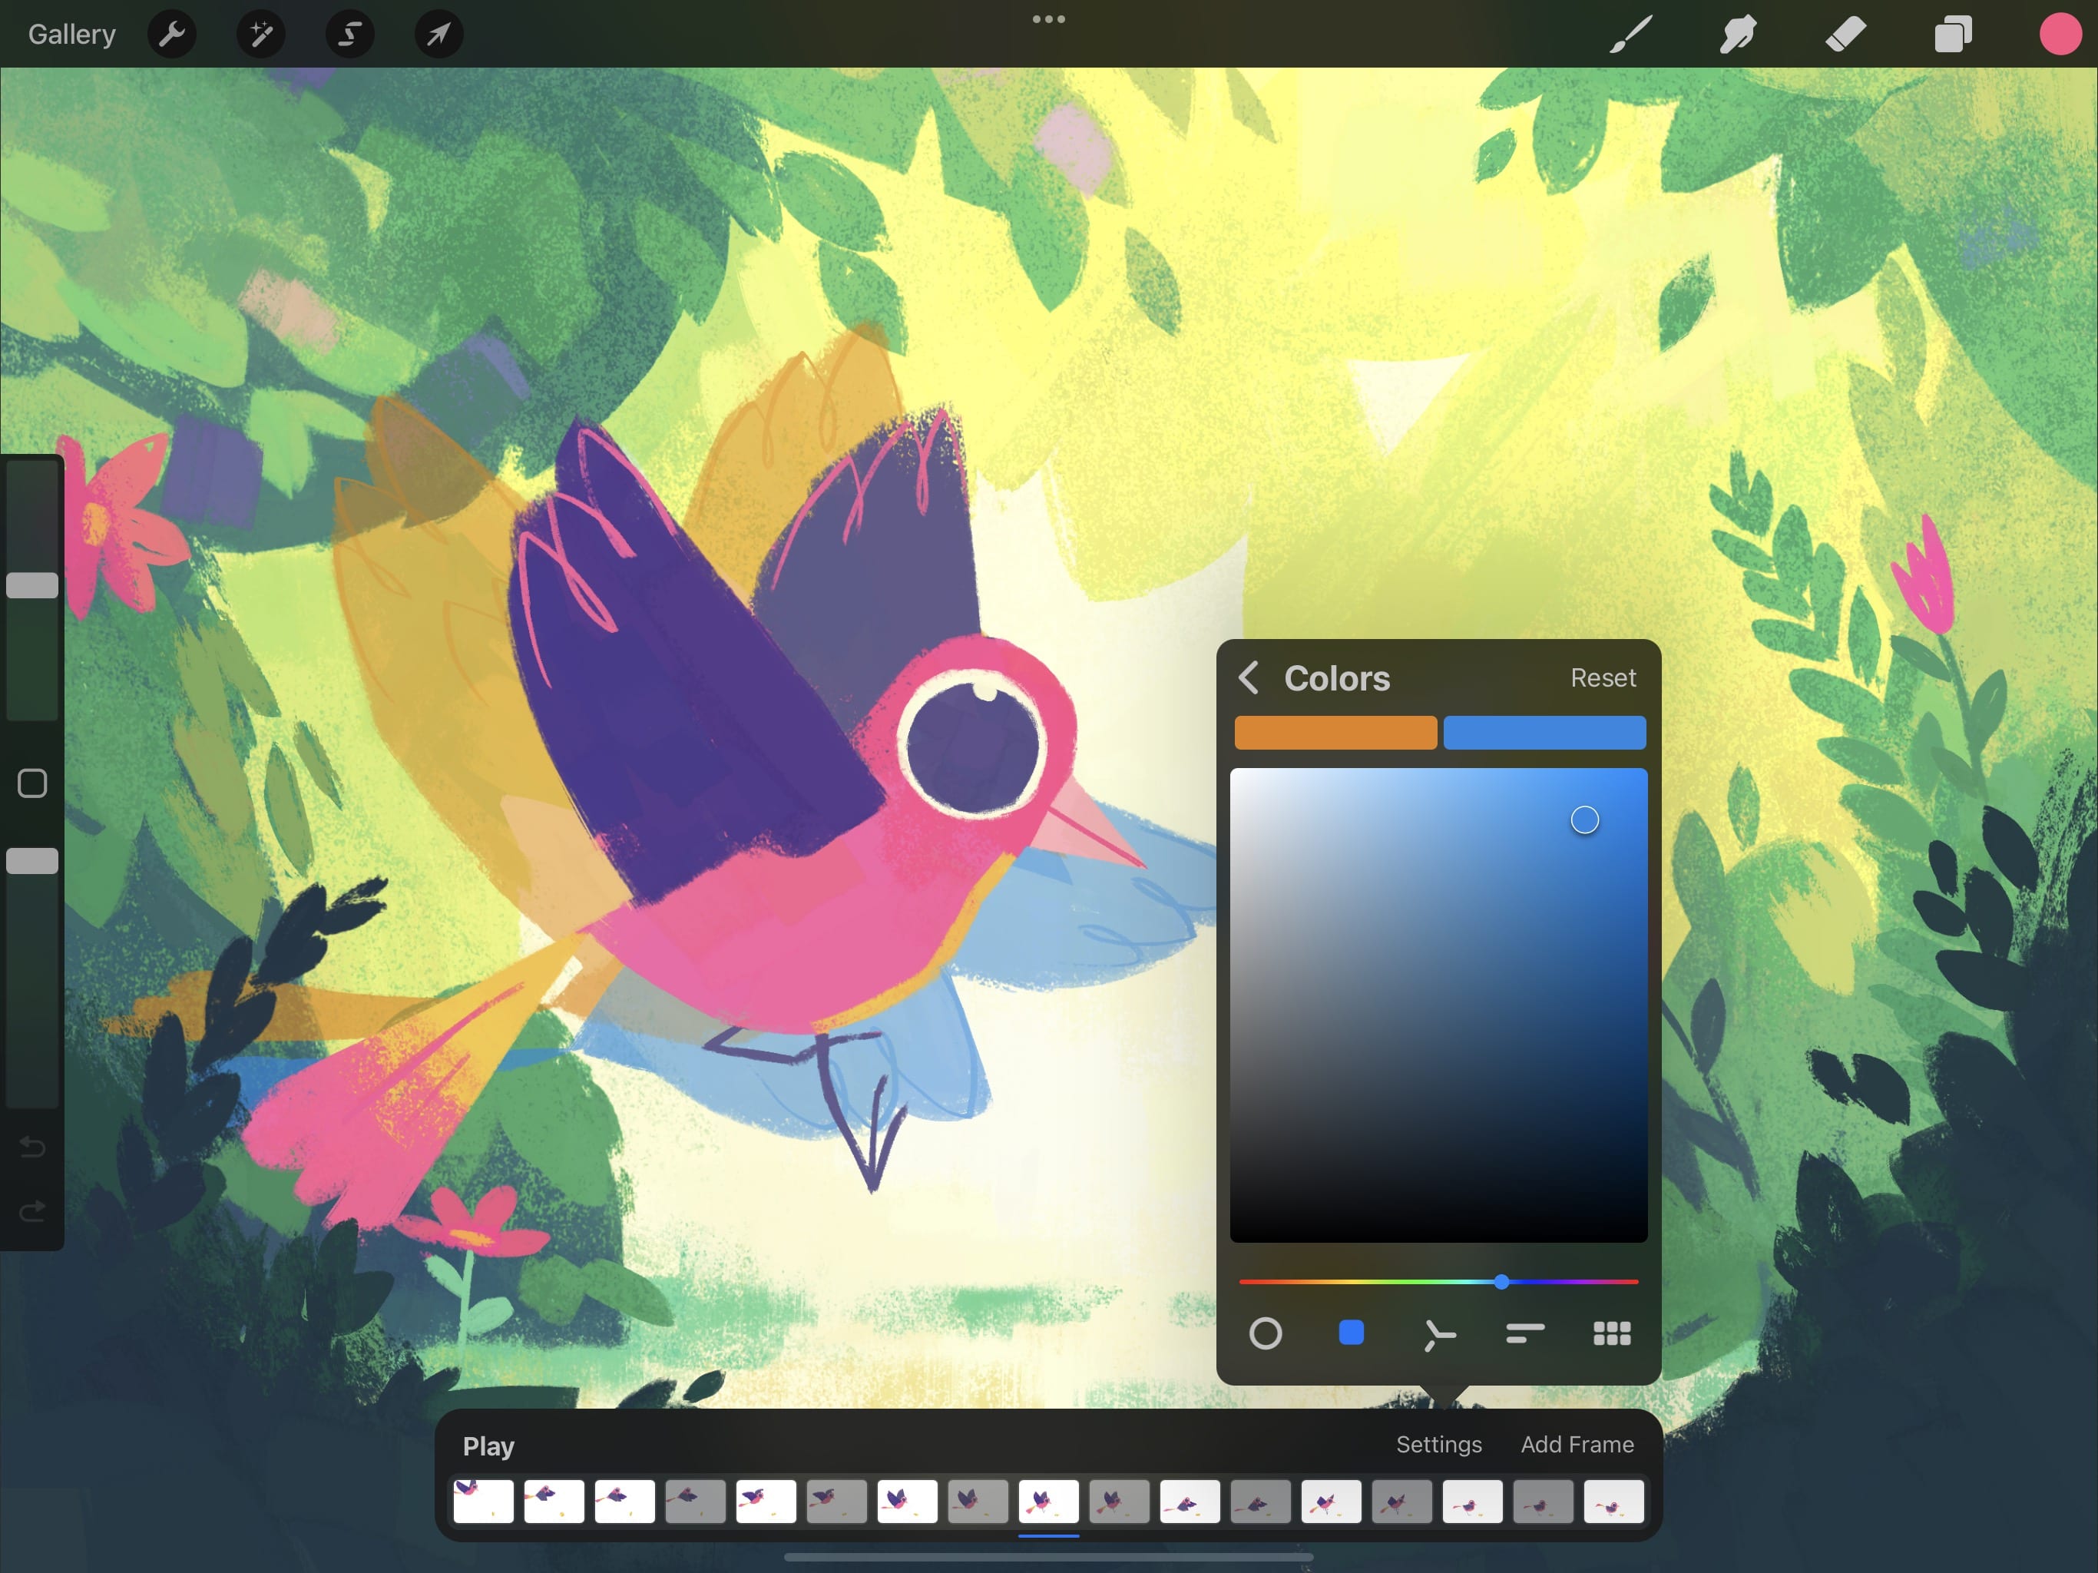
Task: Play the animation
Action: (488, 1446)
